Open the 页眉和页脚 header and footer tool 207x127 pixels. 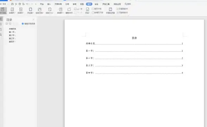[111, 11]
